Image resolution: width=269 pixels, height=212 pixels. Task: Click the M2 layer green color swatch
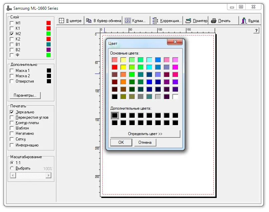pyautogui.click(x=49, y=34)
